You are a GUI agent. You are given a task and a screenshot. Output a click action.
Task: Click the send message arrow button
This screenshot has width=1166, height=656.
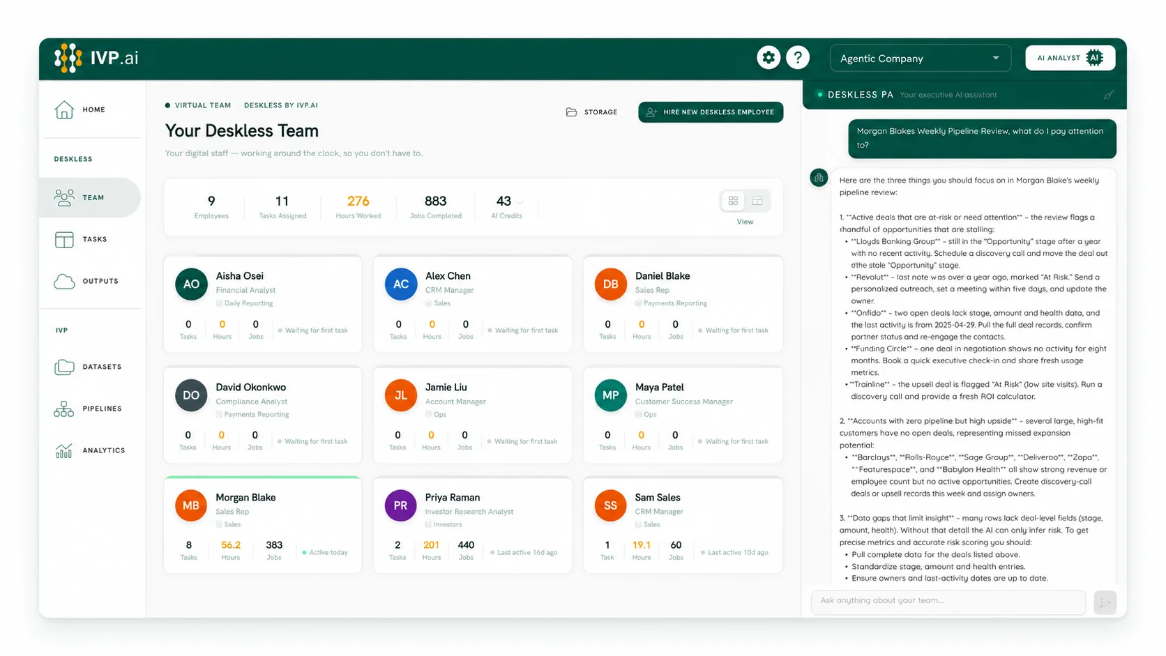pos(1105,602)
